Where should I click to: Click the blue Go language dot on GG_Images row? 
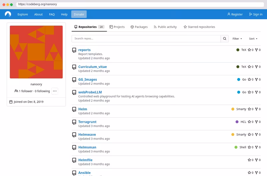pyautogui.click(x=239, y=79)
